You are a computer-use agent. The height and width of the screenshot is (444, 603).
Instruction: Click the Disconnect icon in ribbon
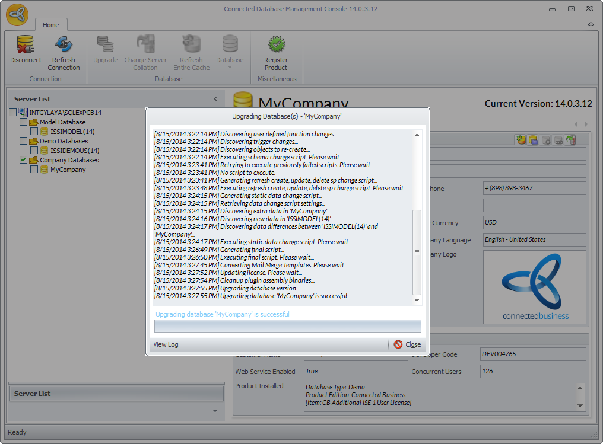[26, 45]
